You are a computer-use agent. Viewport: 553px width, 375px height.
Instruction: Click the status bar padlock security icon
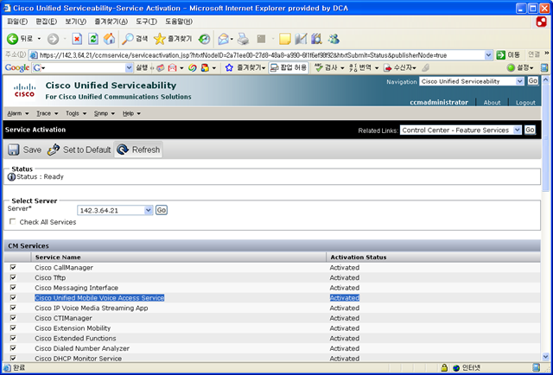coord(444,367)
